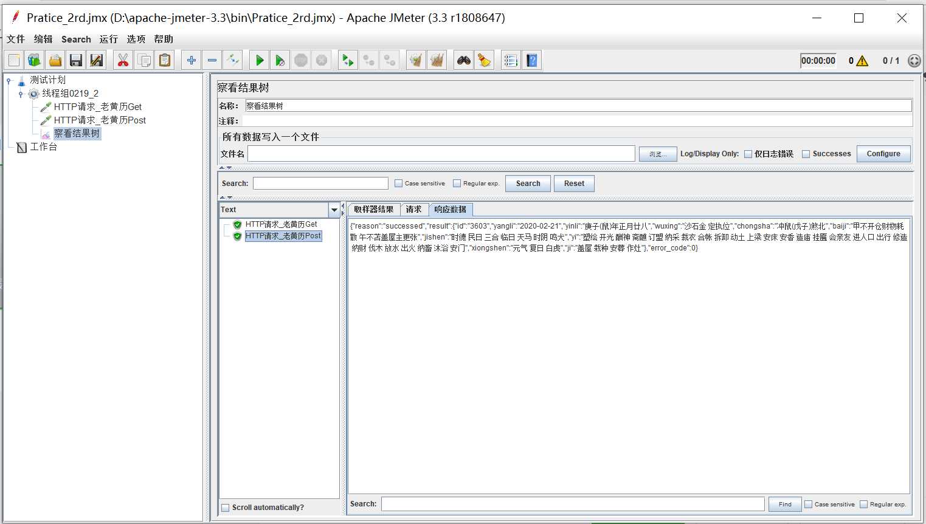Click the 名称 input field

[x=578, y=106]
